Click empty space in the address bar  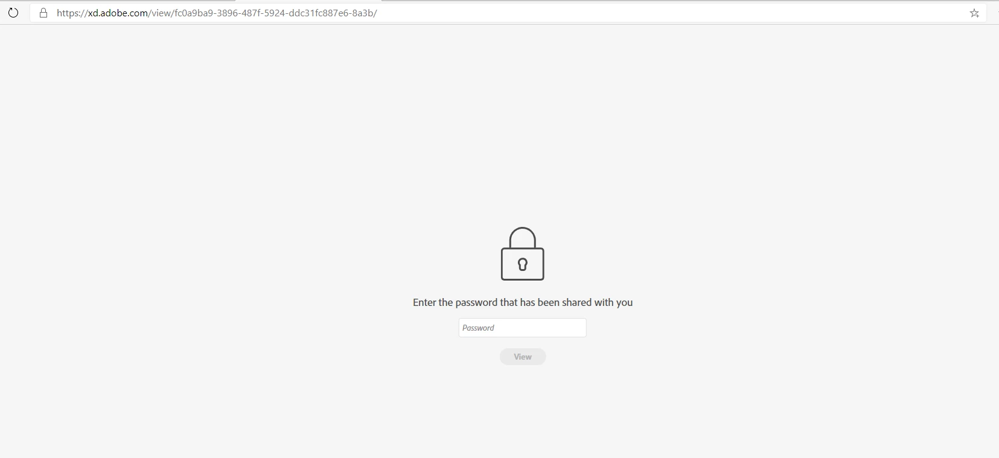pos(664,13)
